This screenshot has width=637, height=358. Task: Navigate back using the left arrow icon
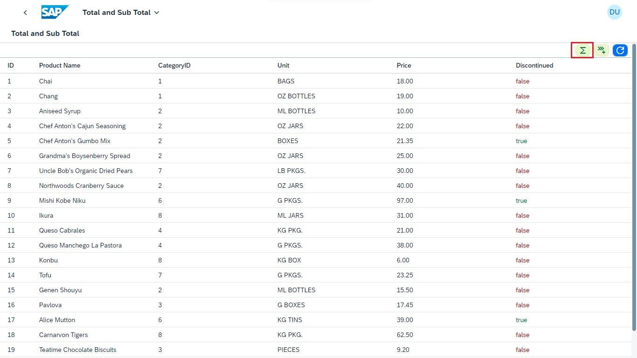click(25, 12)
